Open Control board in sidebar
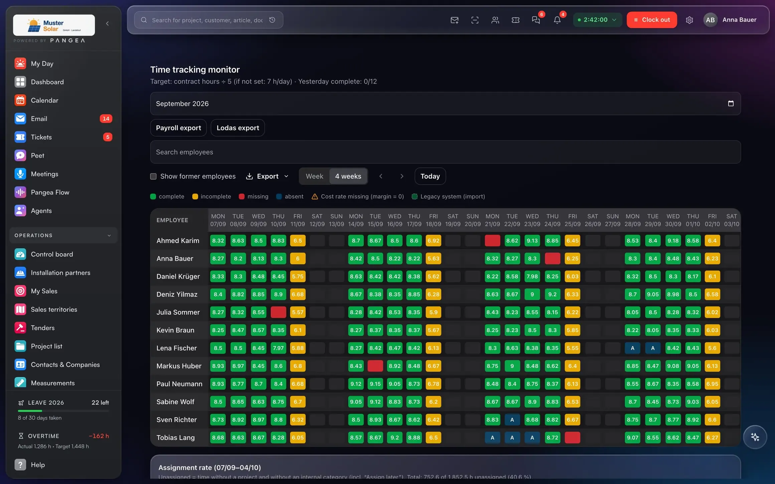Viewport: 775px width, 484px height. click(63, 254)
